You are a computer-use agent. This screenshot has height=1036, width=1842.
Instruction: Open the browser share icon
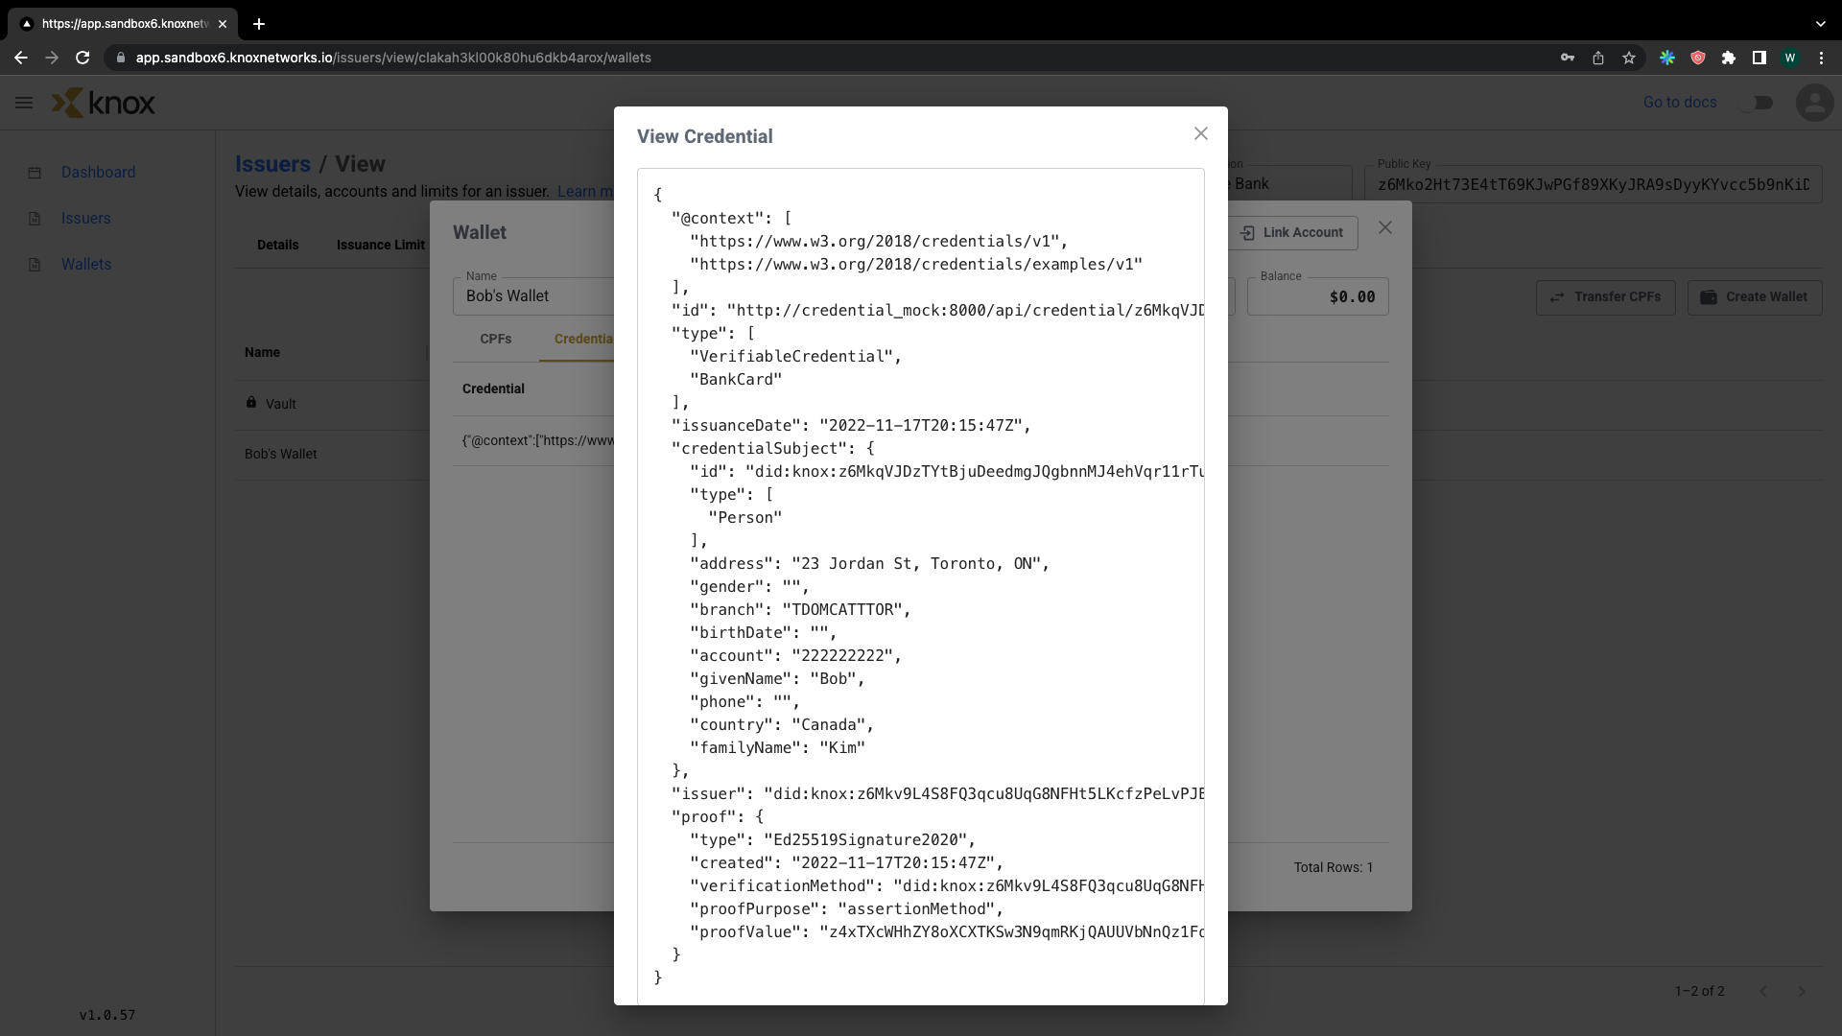click(1597, 58)
